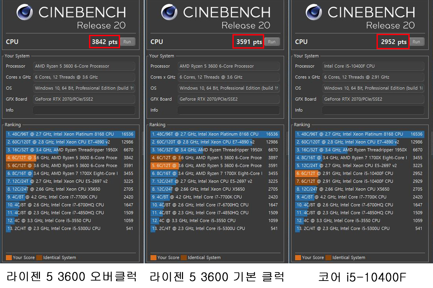Click the brown Identical System swatch under the 3842 ranking
This screenshot has height=288, width=433.
pos(39,258)
